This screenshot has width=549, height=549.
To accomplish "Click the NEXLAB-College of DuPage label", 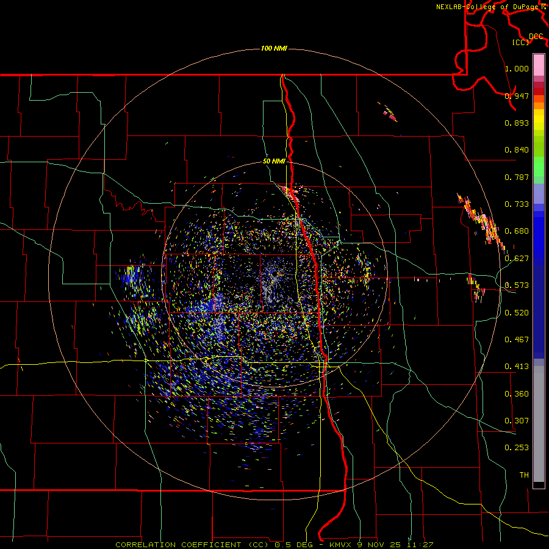I will click(488, 7).
